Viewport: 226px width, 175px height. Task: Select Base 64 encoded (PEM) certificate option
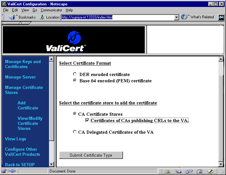click(x=75, y=80)
